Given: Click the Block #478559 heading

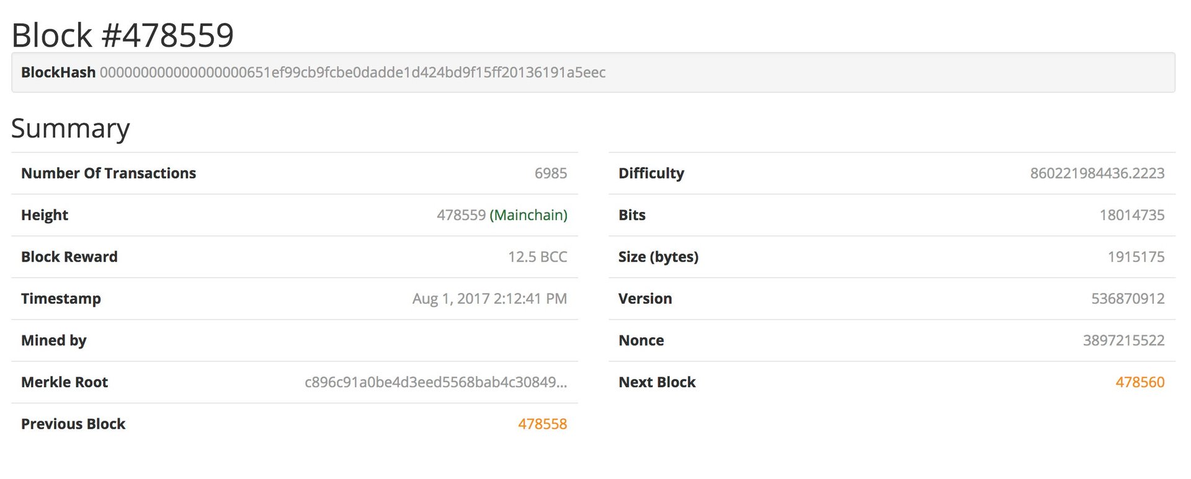Looking at the screenshot, I should coord(123,35).
